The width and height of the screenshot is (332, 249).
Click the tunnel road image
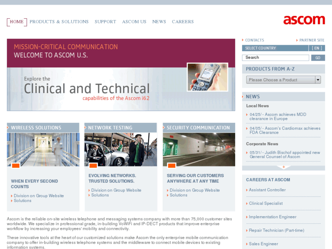pos(199,149)
